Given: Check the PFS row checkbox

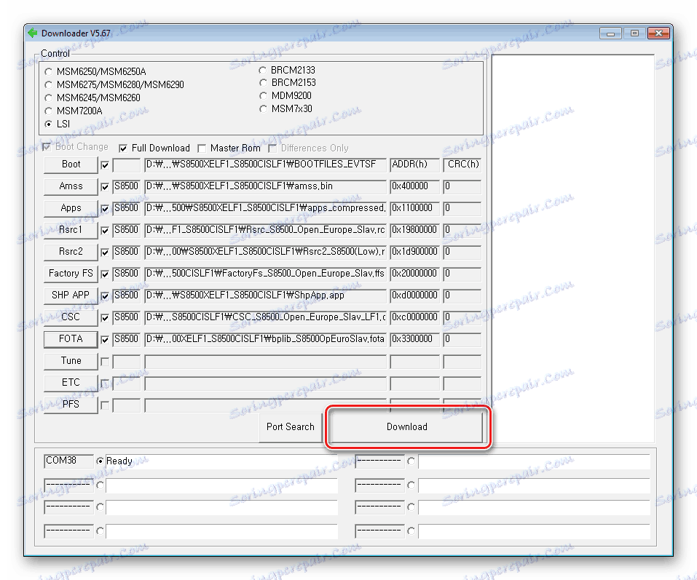Looking at the screenshot, I should click(x=105, y=405).
